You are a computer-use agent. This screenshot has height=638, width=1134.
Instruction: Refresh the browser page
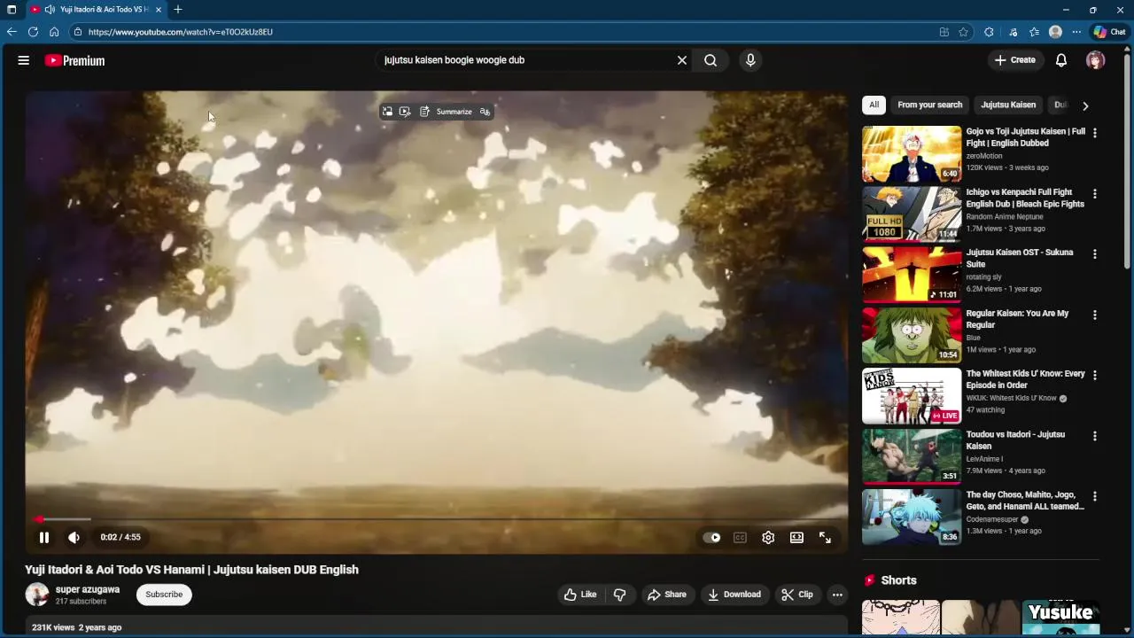(x=33, y=32)
